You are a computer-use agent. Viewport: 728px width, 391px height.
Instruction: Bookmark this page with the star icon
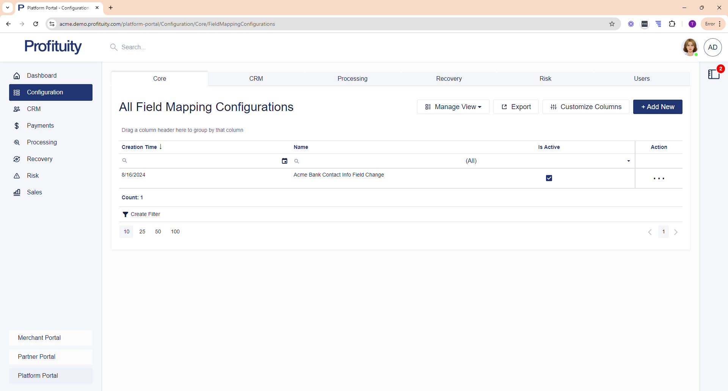612,24
